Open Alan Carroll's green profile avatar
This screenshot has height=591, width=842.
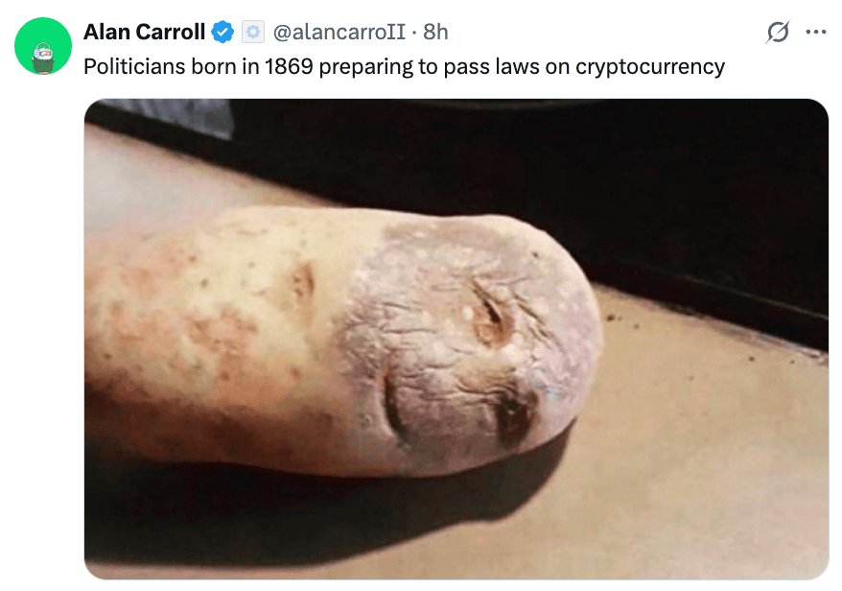click(x=43, y=46)
